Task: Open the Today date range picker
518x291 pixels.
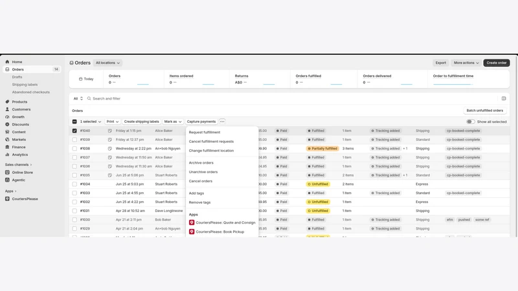Action: [86, 79]
